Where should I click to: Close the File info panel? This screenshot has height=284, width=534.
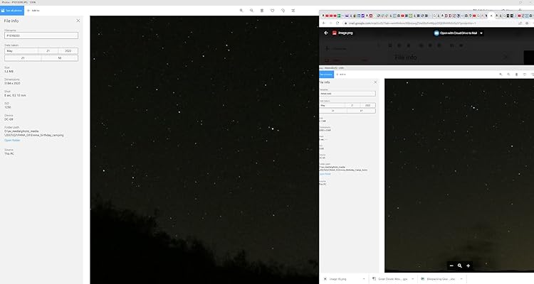pyautogui.click(x=78, y=21)
